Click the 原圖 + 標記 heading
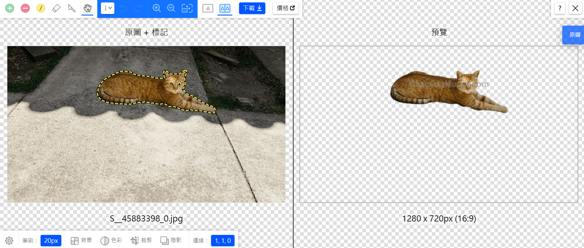The height and width of the screenshot is (248, 584). pyautogui.click(x=146, y=32)
